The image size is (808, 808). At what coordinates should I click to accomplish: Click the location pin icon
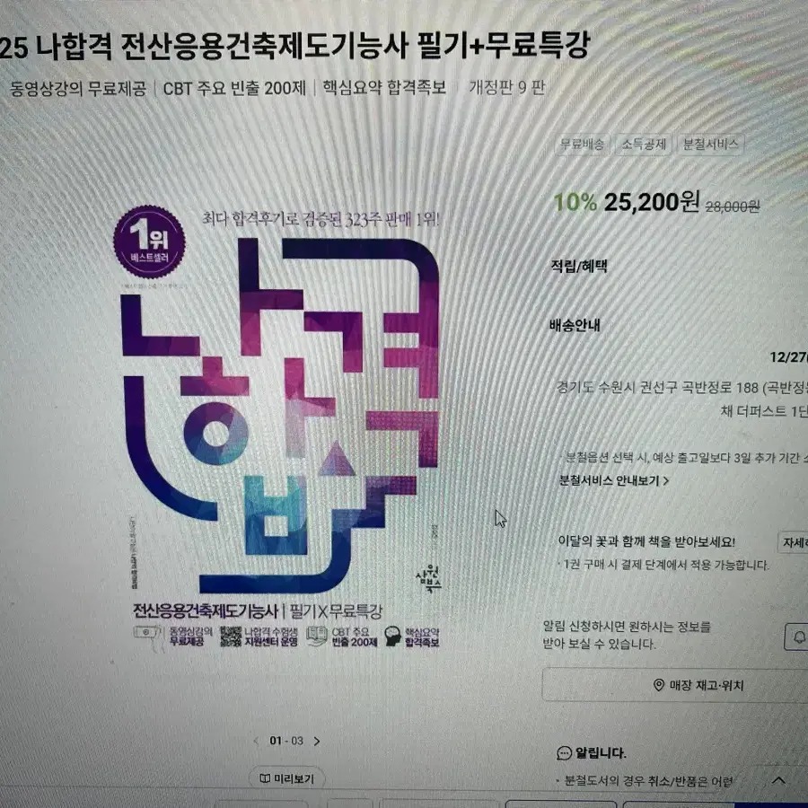point(659,685)
